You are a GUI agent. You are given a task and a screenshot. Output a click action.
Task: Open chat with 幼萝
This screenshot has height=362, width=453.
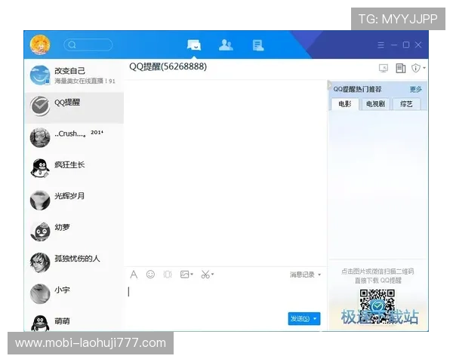(x=74, y=232)
